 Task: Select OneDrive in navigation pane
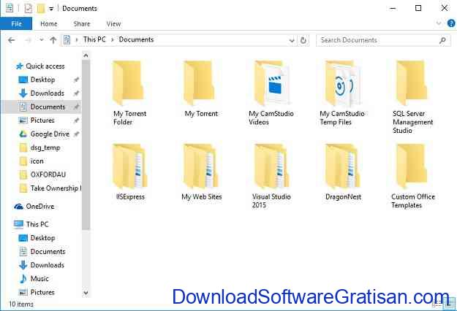point(34,207)
